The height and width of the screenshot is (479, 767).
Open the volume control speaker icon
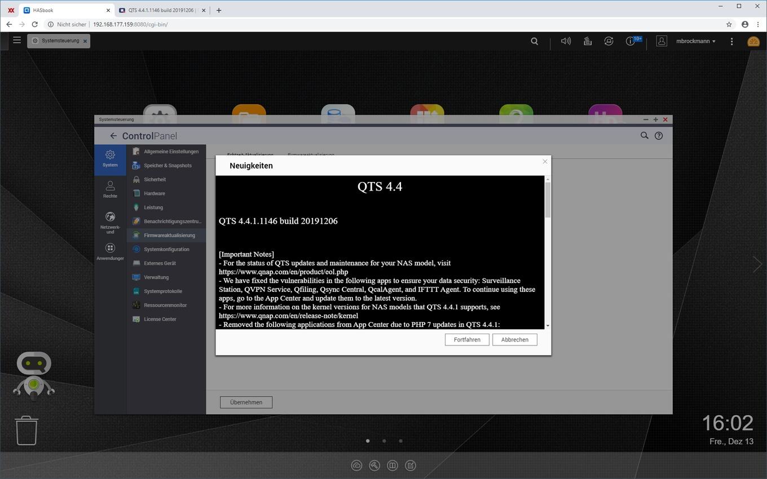(566, 41)
